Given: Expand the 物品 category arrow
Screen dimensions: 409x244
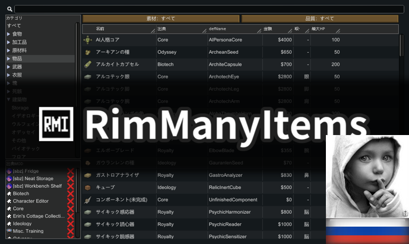Looking at the screenshot, I should (x=8, y=59).
